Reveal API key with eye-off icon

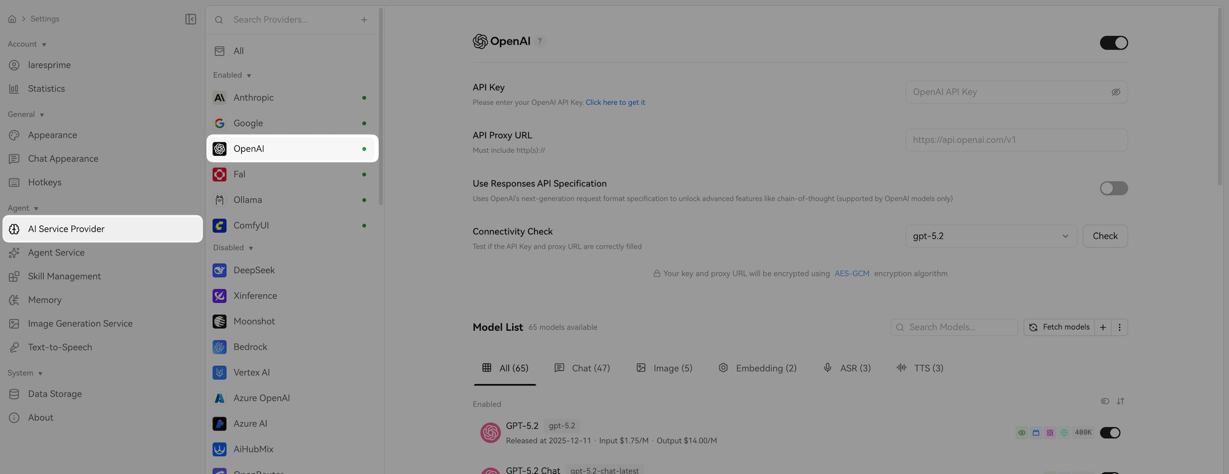tap(1116, 92)
